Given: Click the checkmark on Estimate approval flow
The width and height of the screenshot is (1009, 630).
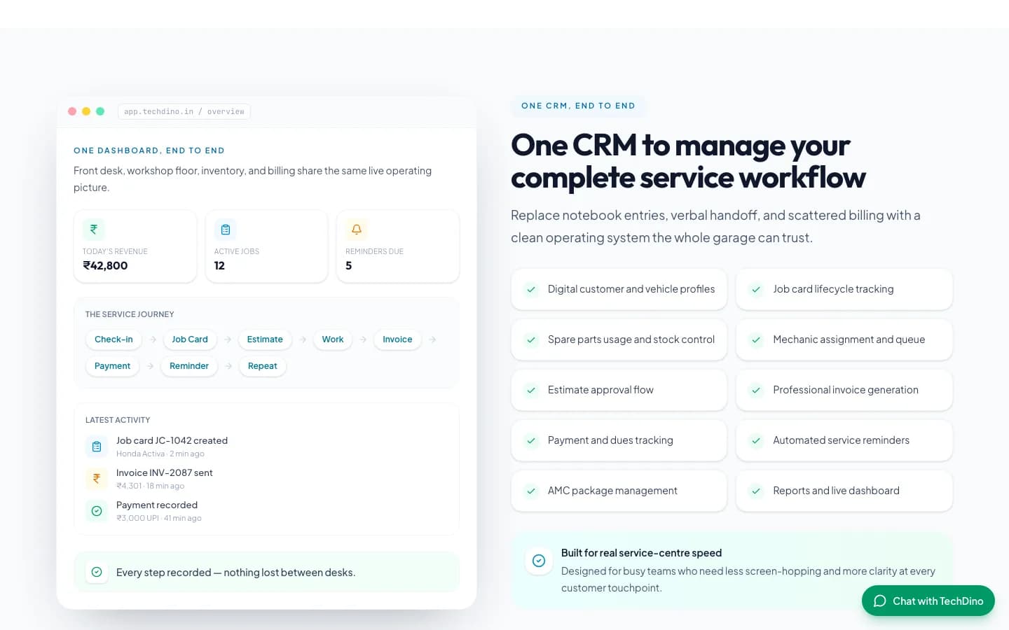Looking at the screenshot, I should click(x=531, y=390).
